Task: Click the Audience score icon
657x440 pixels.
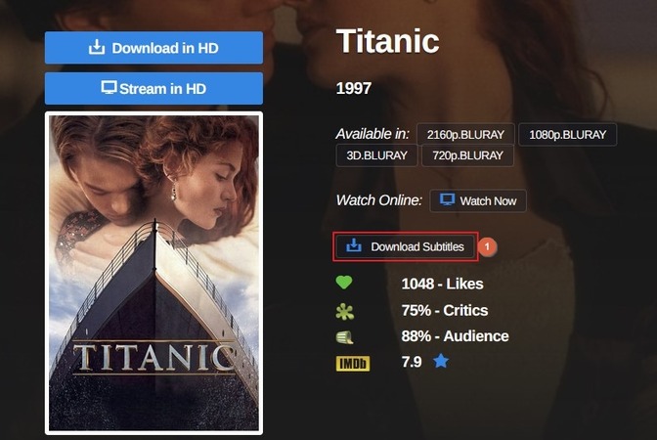Action: (x=343, y=336)
